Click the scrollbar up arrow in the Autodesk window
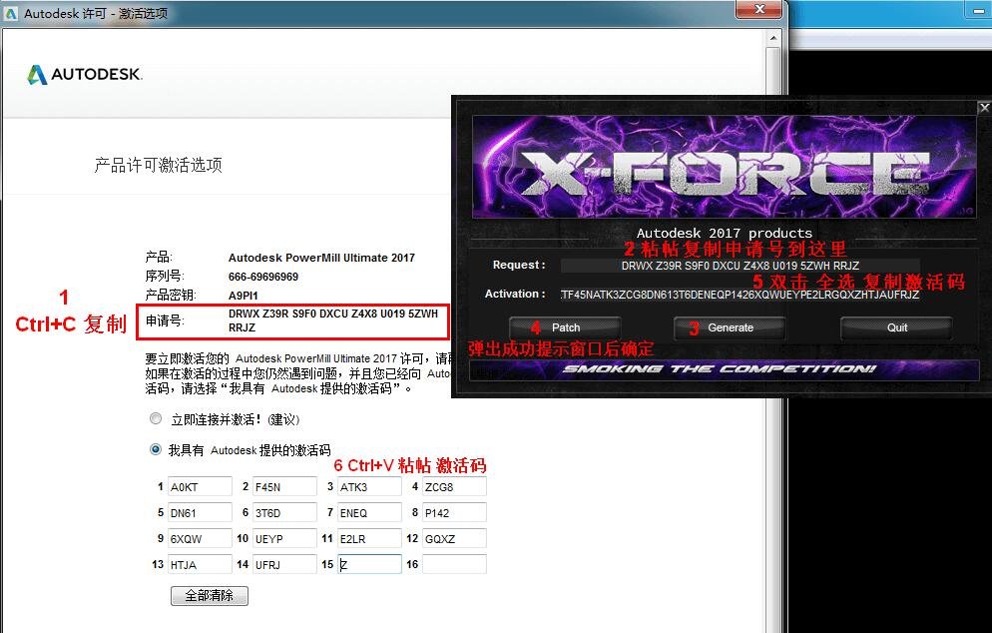The width and height of the screenshot is (992, 633). (x=773, y=38)
